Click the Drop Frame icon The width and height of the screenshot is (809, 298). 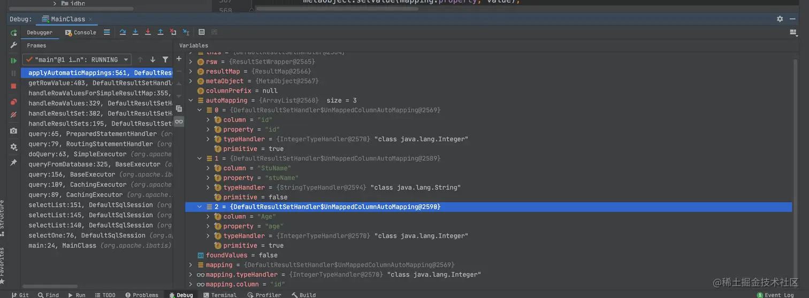pyautogui.click(x=173, y=32)
